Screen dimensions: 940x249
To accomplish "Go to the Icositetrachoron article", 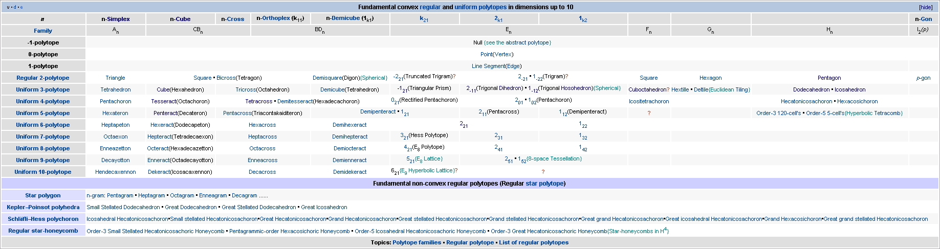I will [649, 101].
